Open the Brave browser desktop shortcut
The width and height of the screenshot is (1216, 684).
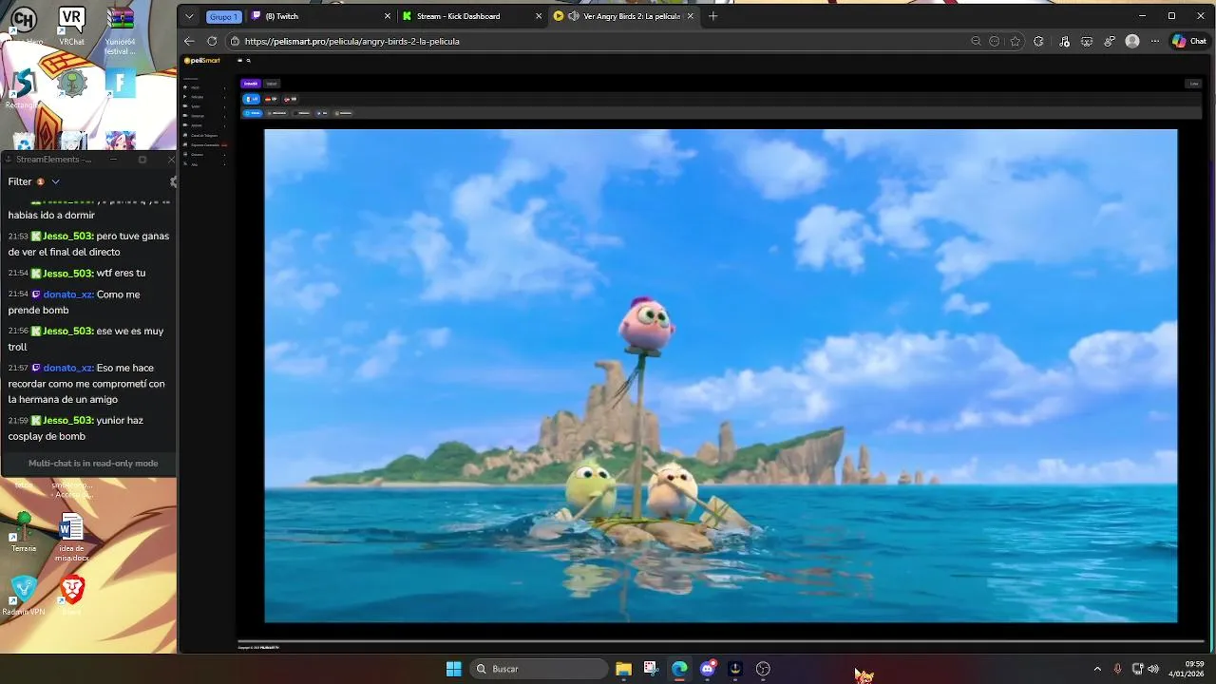click(72, 596)
